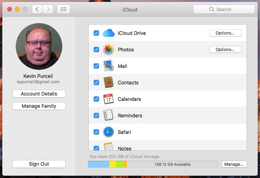Click the blue segment of storage bar
Screen dimensions: 260x178
tap(99, 164)
